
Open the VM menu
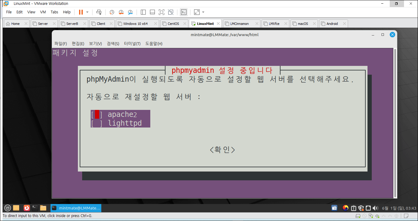(x=43, y=12)
